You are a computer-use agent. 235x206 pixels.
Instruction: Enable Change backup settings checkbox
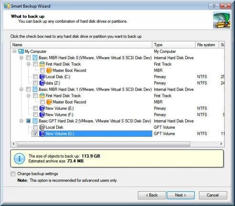pyautogui.click(x=13, y=174)
